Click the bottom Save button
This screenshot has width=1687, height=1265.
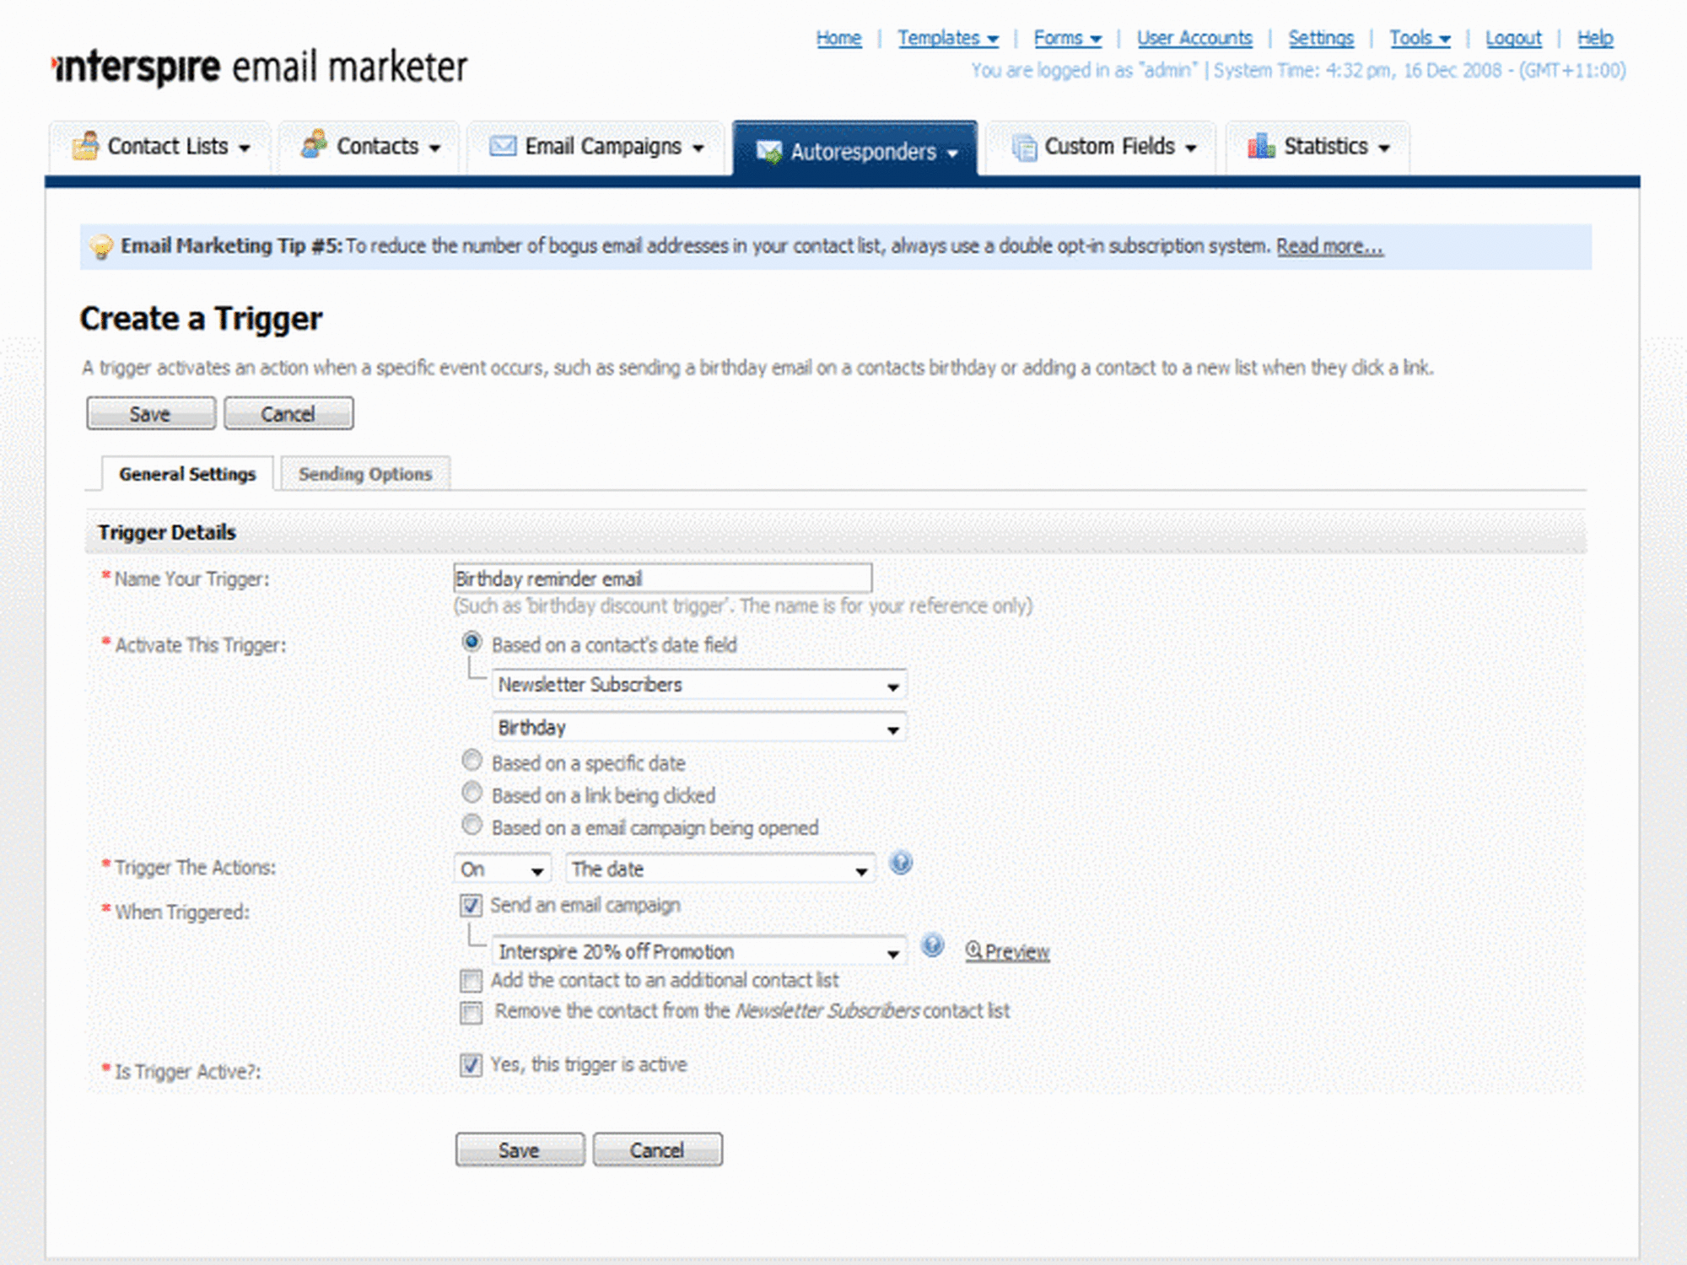coord(520,1149)
